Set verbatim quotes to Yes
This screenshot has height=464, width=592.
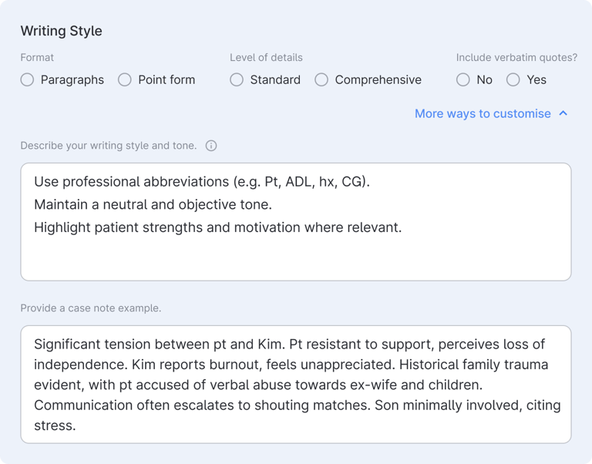(x=513, y=79)
